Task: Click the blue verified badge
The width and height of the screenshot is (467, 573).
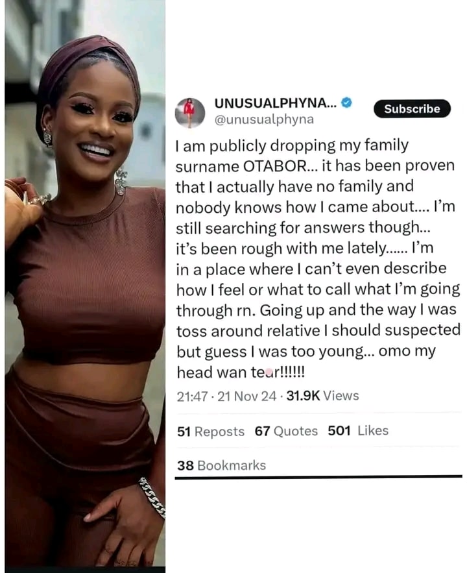Action: tap(346, 103)
